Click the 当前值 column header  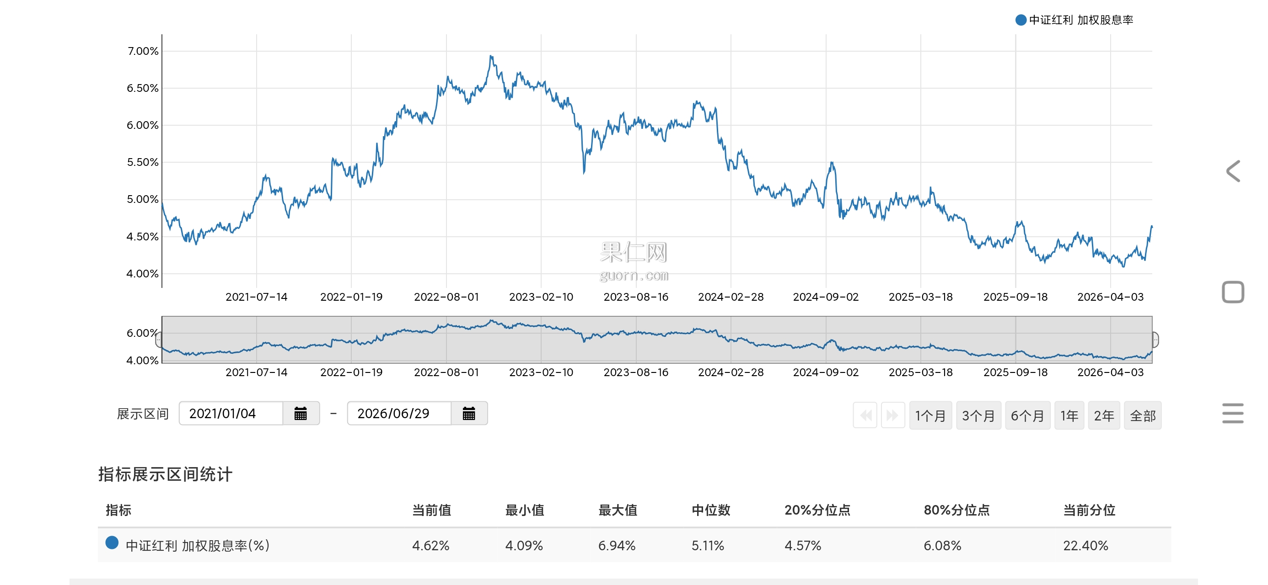tap(432, 510)
